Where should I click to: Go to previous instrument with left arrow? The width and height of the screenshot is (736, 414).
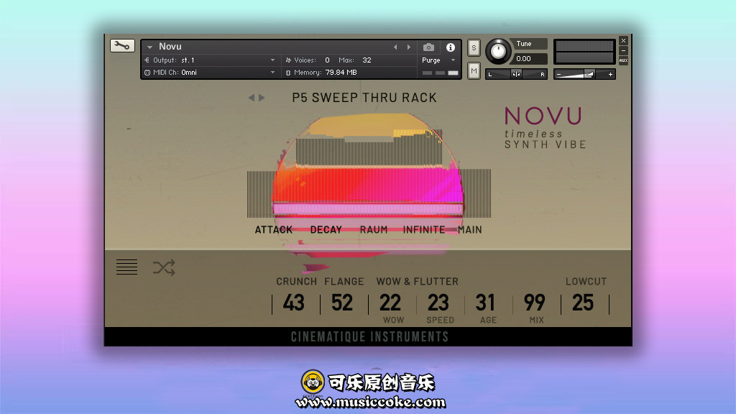coord(395,47)
